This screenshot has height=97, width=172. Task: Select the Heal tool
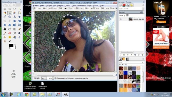point(10,37)
